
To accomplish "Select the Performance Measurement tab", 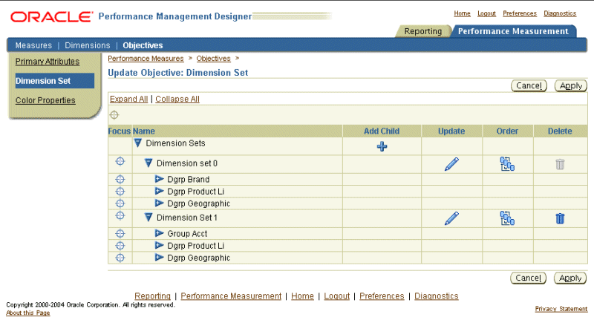I will click(513, 31).
